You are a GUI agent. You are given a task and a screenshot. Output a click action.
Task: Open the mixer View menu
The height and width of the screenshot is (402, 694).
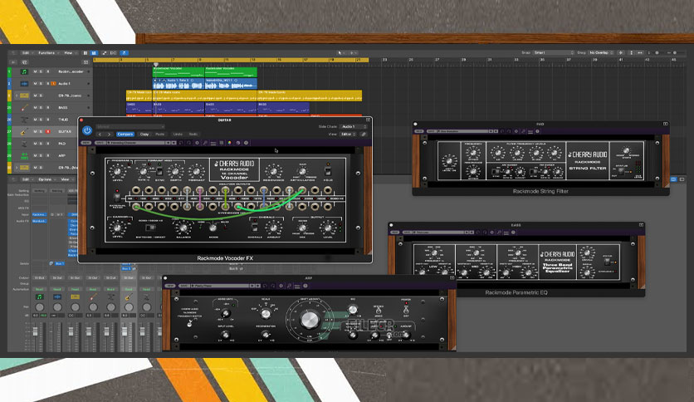[x=66, y=179]
